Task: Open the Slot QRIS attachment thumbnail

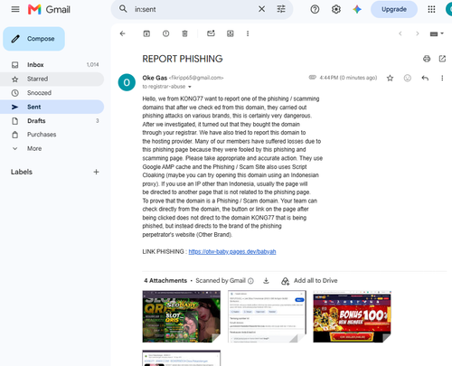Action: (182, 316)
